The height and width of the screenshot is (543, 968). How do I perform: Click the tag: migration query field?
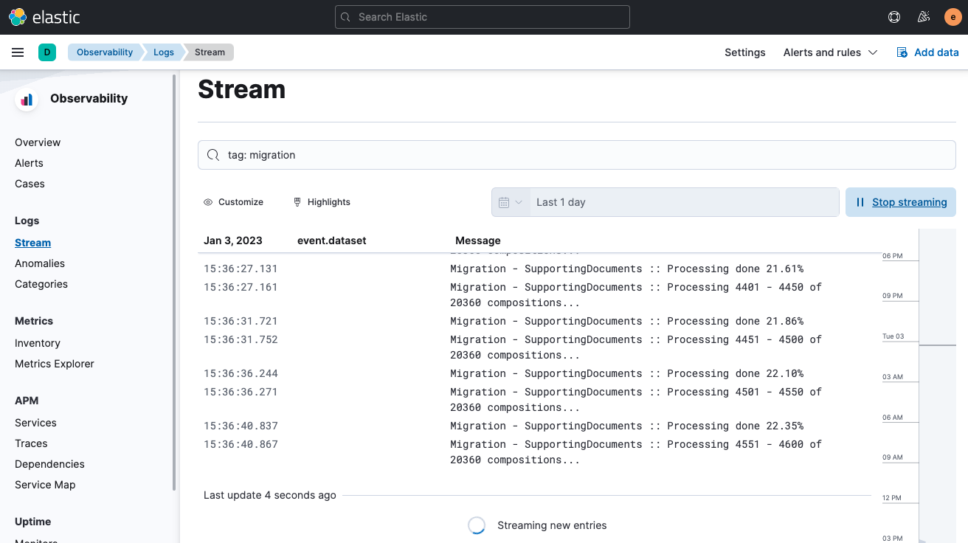[x=577, y=155]
